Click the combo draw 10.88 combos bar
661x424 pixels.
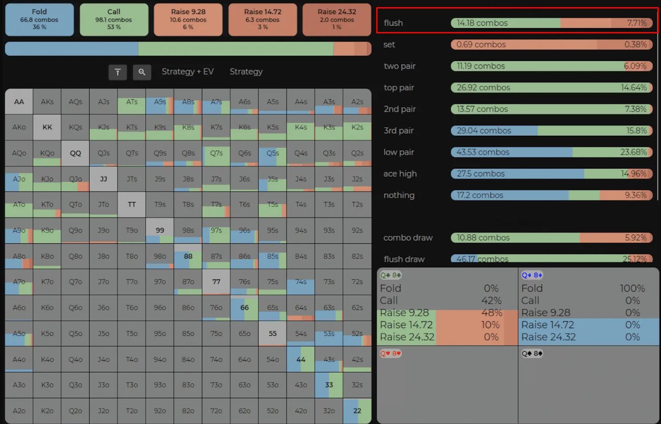coord(552,238)
